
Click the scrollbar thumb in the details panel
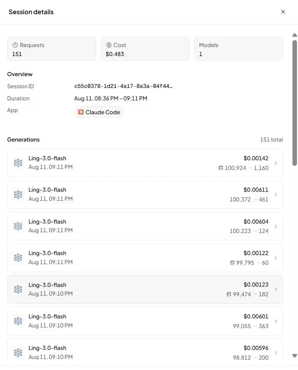[x=295, y=103]
